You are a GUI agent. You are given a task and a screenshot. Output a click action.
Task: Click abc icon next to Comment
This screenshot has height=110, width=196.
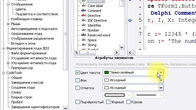tap(84, 10)
